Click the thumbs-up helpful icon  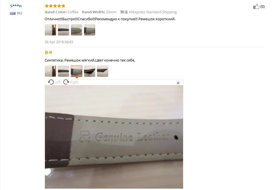[x=256, y=7]
